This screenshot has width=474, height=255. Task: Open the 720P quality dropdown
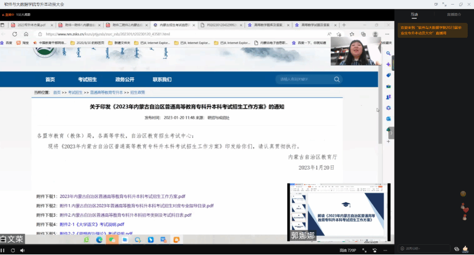click(x=348, y=250)
